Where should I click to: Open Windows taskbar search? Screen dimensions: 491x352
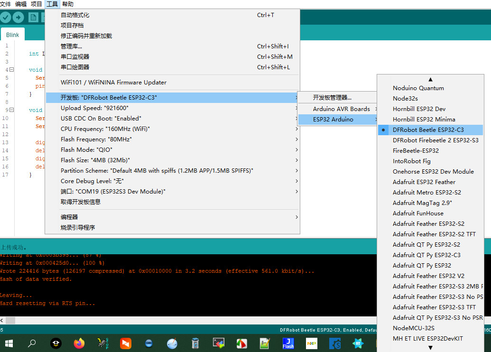pyautogui.click(x=32, y=343)
